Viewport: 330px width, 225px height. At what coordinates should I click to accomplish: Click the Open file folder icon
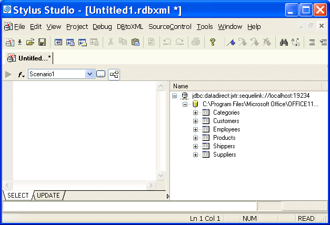click(x=31, y=43)
